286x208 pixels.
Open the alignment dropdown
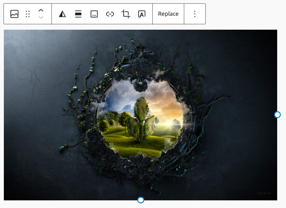coord(78,14)
